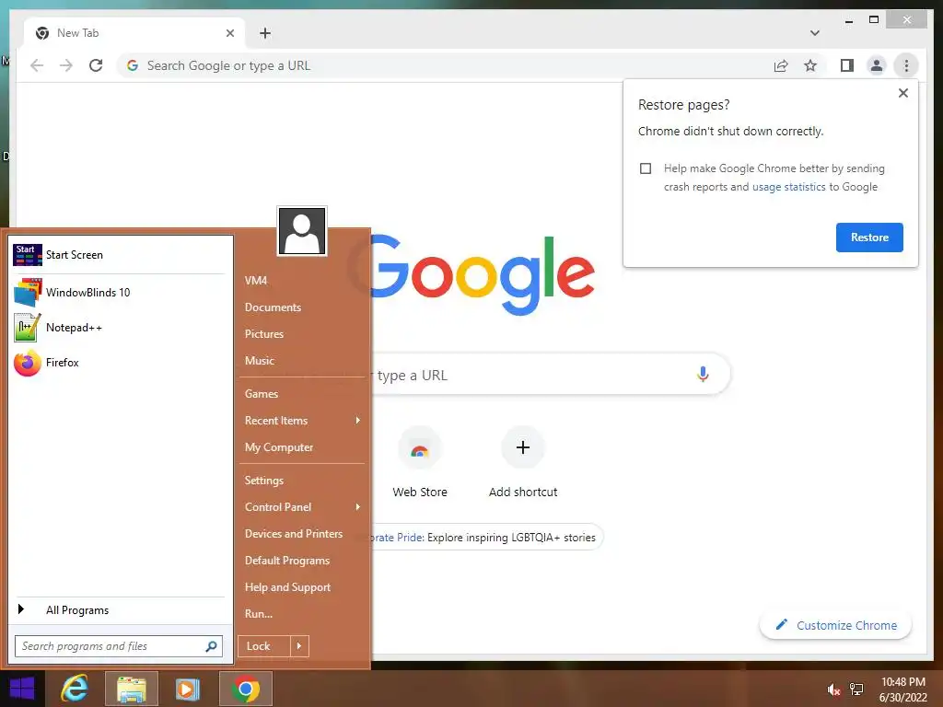Click the Restore button
Viewport: 943px width, 707px height.
click(x=869, y=238)
